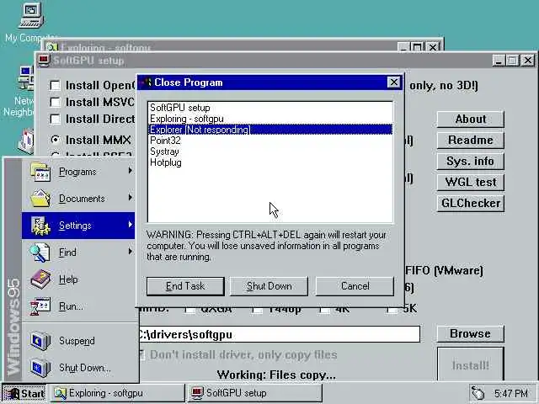Toggle the 1440p resolution checkbox
This screenshot has height=404, width=539.
tap(257, 310)
